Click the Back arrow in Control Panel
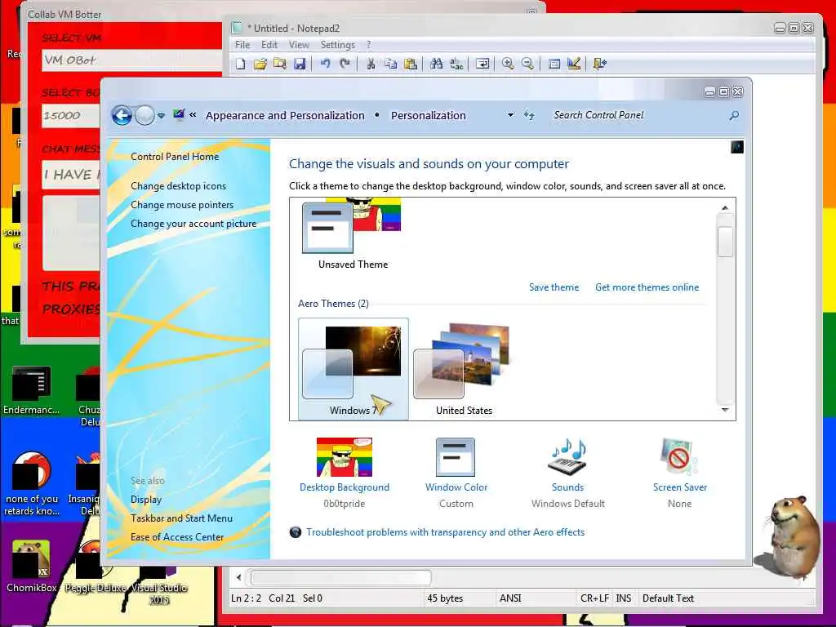The width and height of the screenshot is (836, 627). [122, 115]
